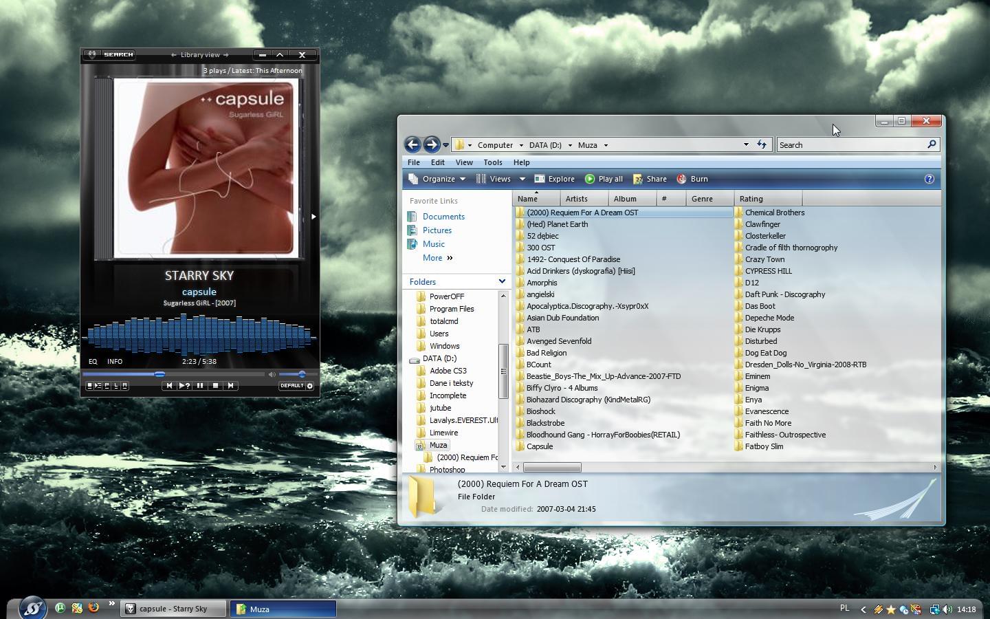The height and width of the screenshot is (619, 990).
Task: Click the Burn toolbar icon
Action: (681, 179)
